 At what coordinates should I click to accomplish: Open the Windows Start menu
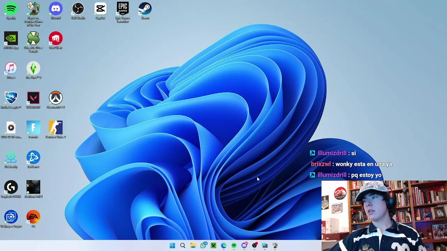click(172, 245)
